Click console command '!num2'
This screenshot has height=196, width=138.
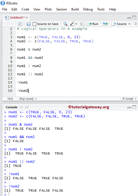tap(14, 186)
